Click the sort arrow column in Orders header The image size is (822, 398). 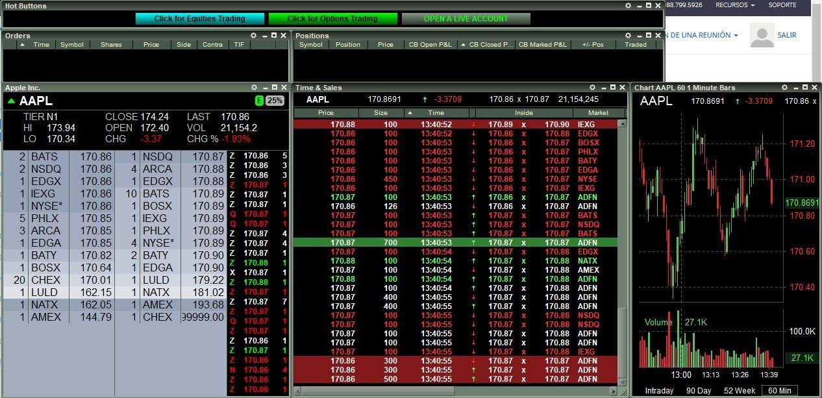point(22,45)
